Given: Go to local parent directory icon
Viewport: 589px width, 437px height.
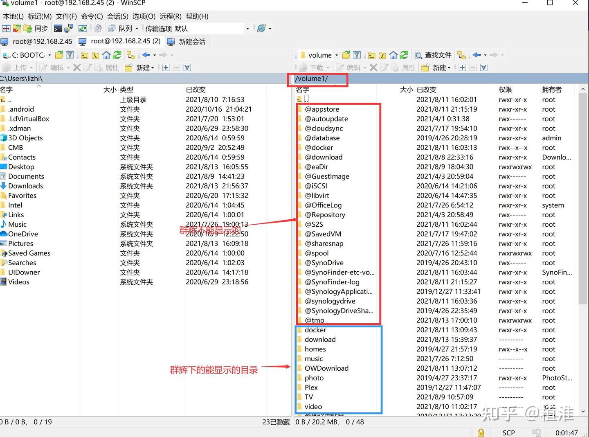Looking at the screenshot, I should 85,55.
